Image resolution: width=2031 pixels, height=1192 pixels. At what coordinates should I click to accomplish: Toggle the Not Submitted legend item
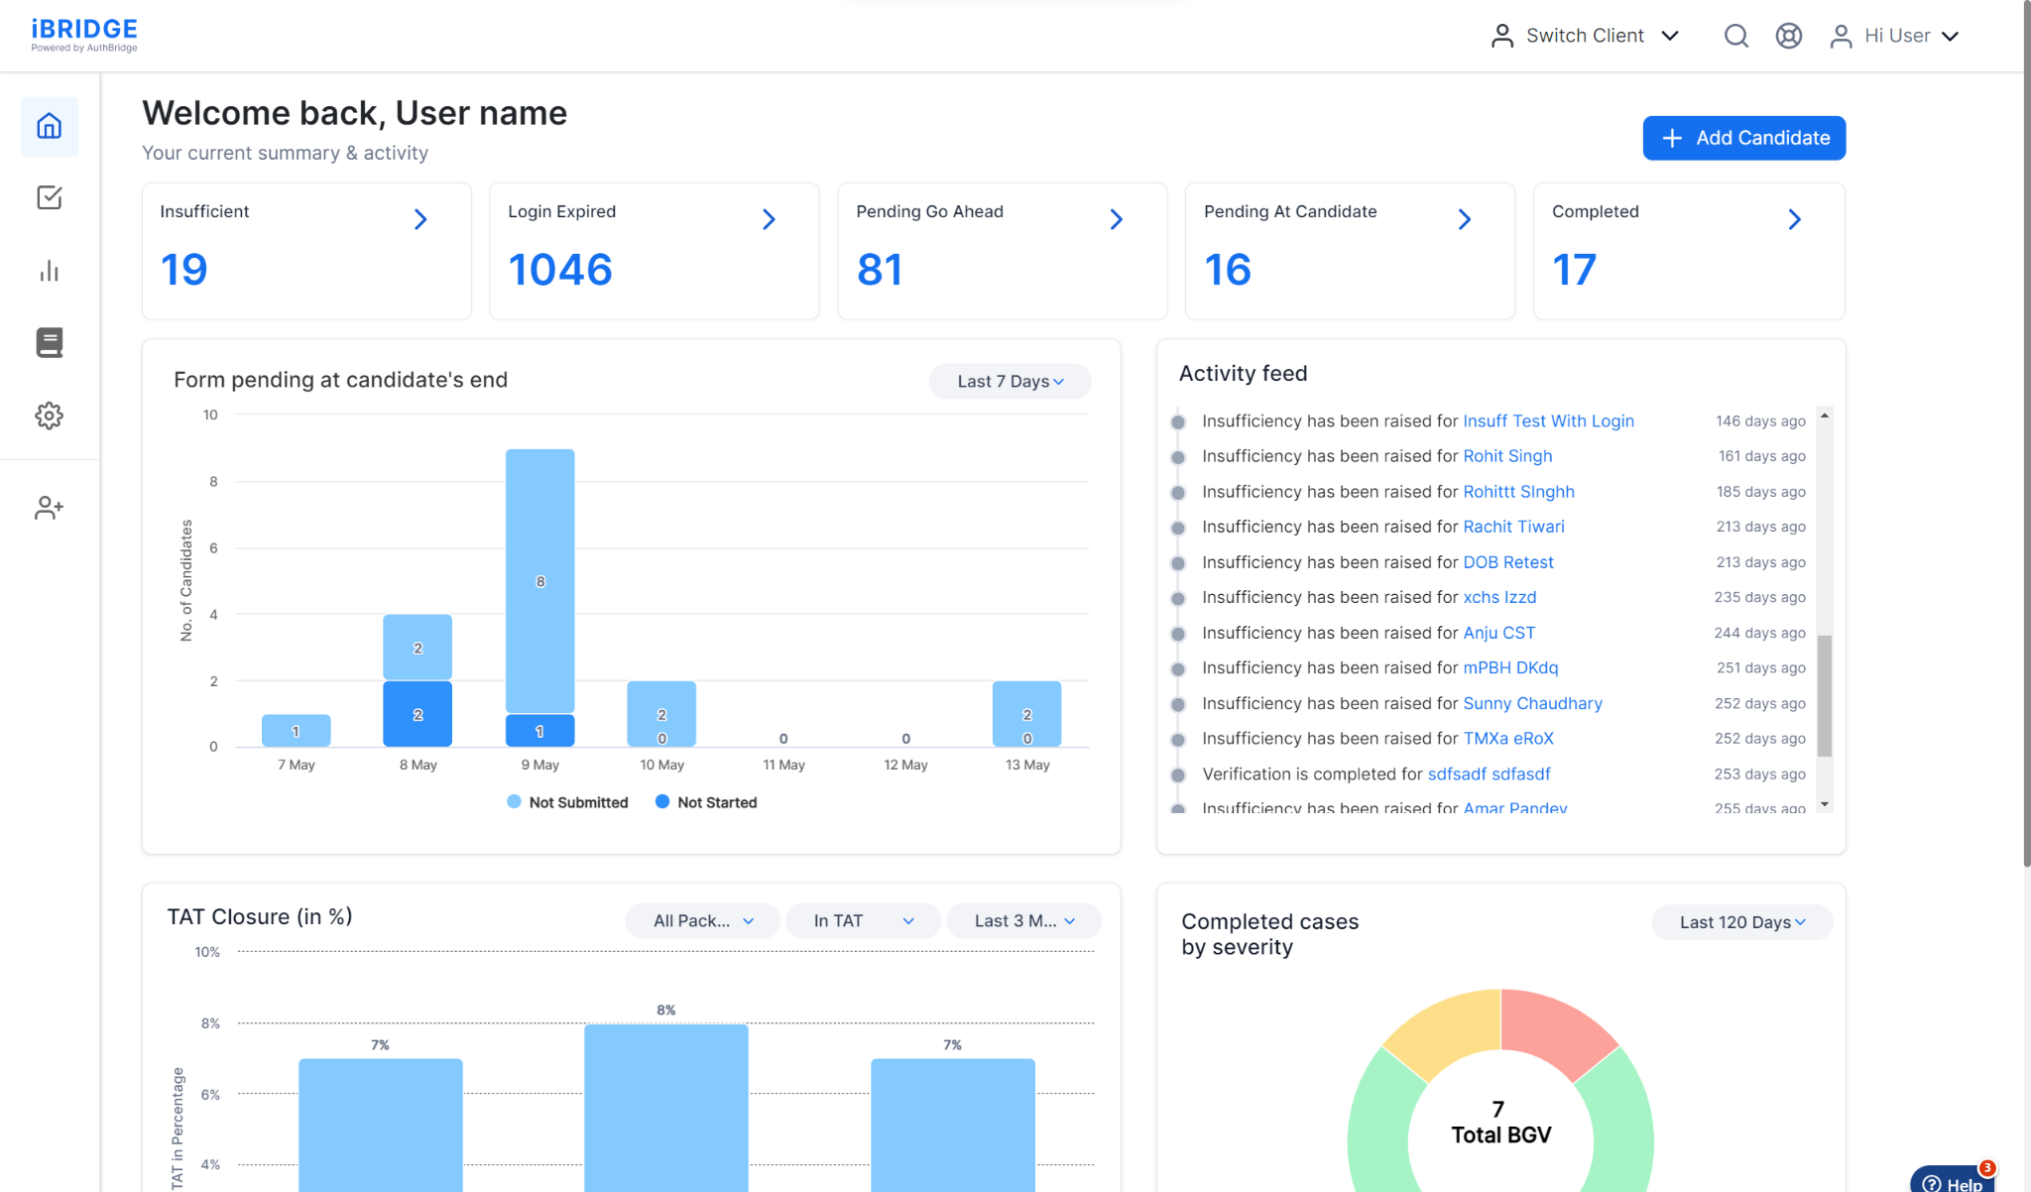coord(567,802)
